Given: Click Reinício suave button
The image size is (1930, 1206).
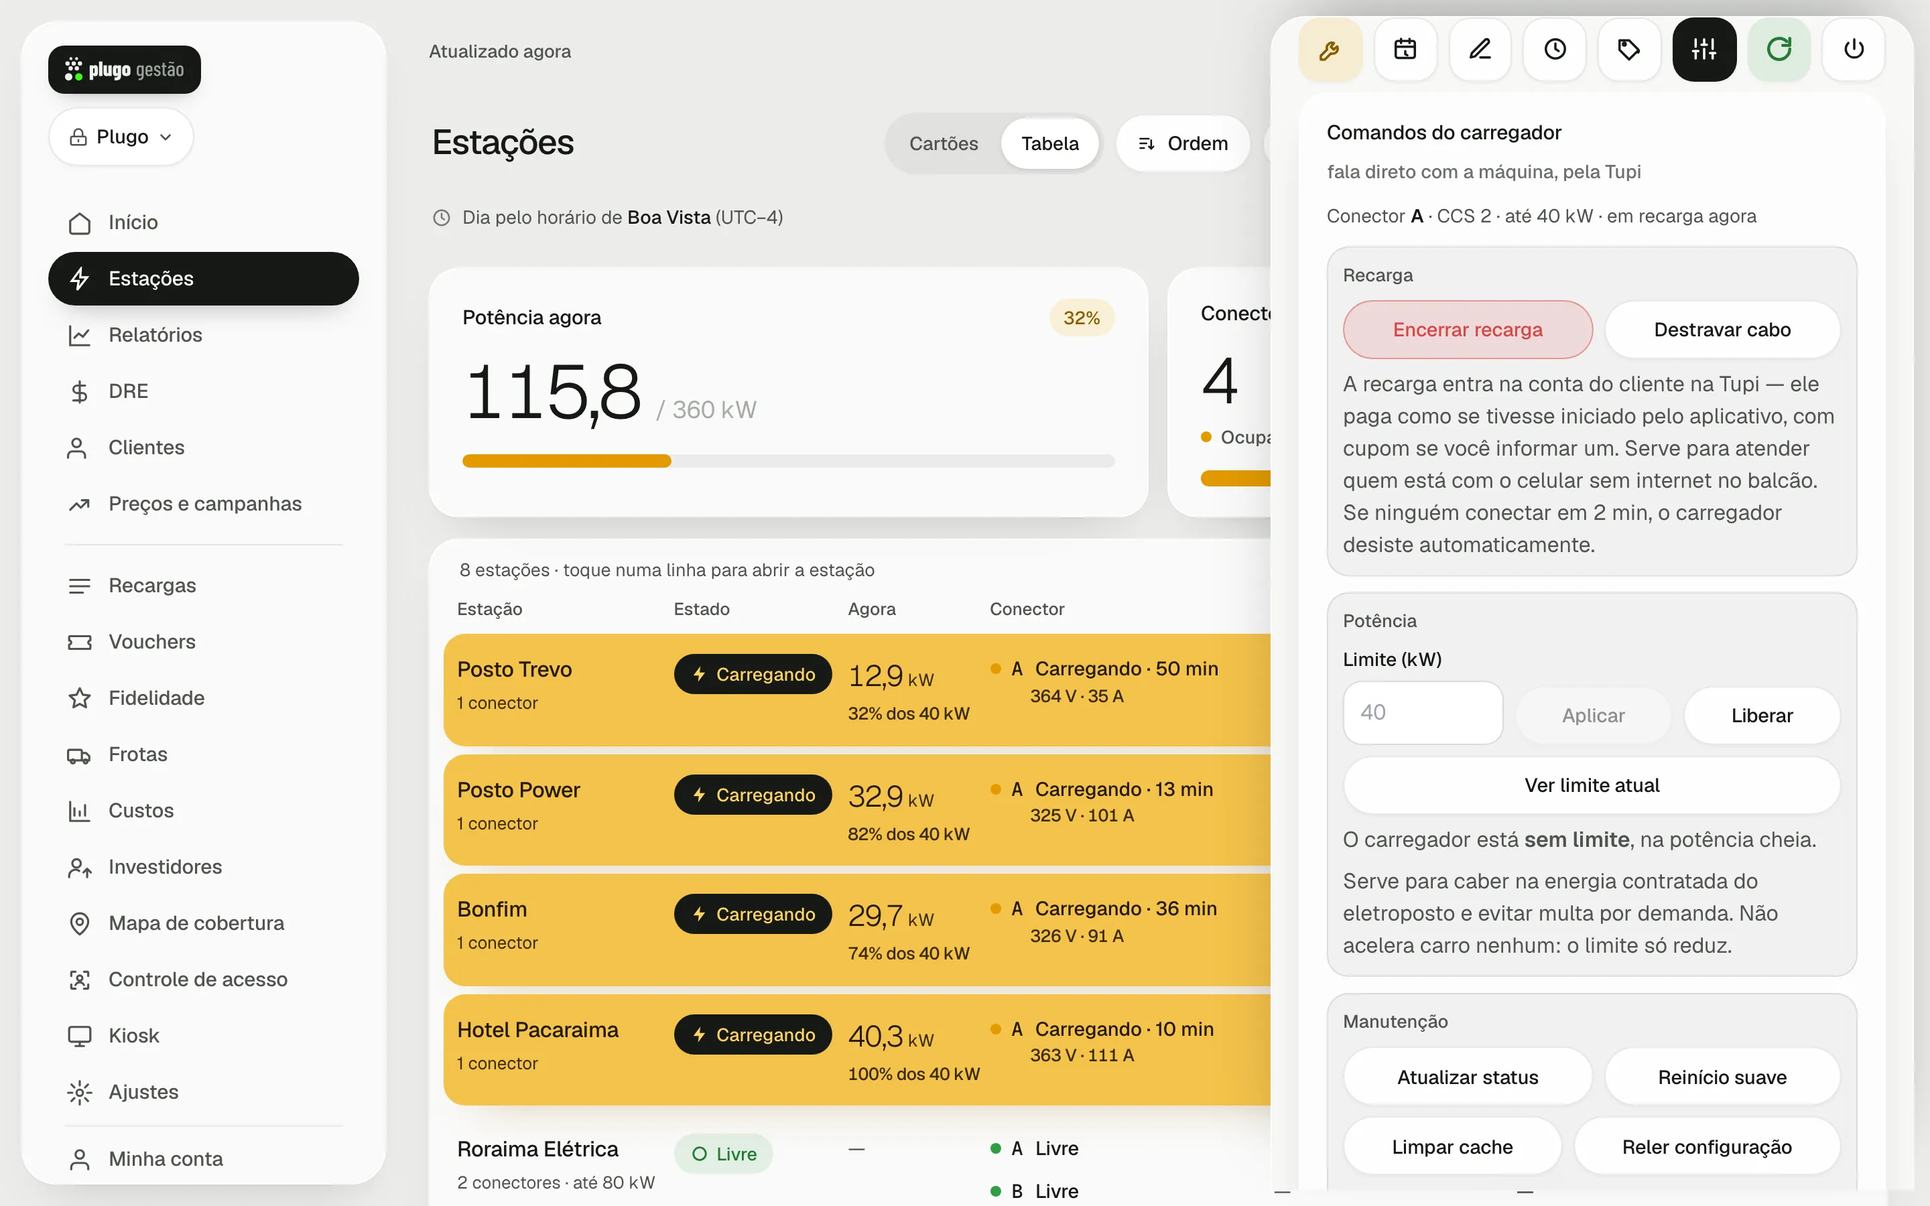Looking at the screenshot, I should point(1722,1077).
